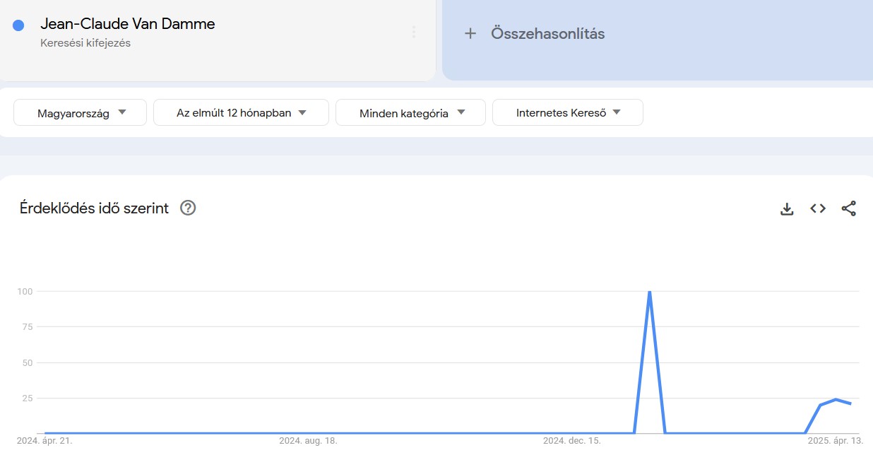Open the help tooltip next to Érdeklődés idő szerint
Viewport: 873px width, 467px height.
[x=187, y=208]
